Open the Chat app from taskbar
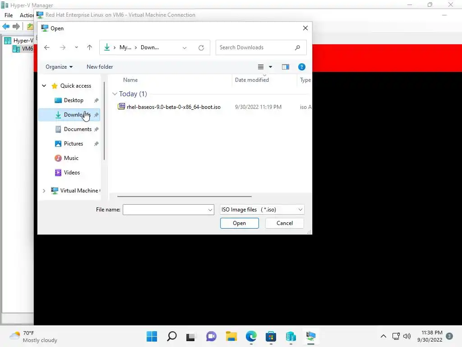The height and width of the screenshot is (347, 462). [211, 336]
